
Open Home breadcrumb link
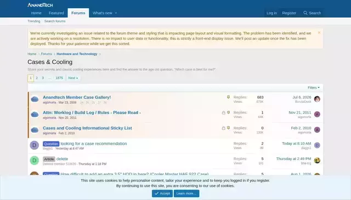coord(32,54)
